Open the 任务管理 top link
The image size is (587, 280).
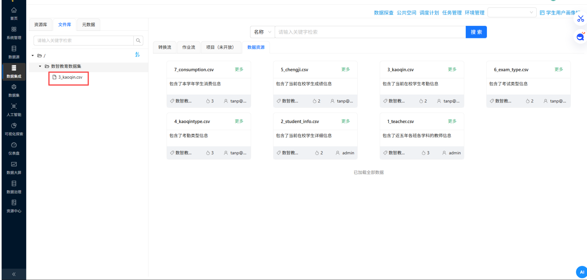[452, 13]
